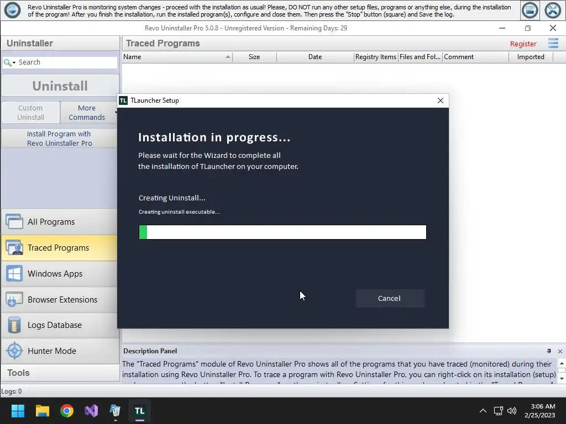Image resolution: width=566 pixels, height=424 pixels.
Task: Pin the Description Panel
Action: (549, 351)
